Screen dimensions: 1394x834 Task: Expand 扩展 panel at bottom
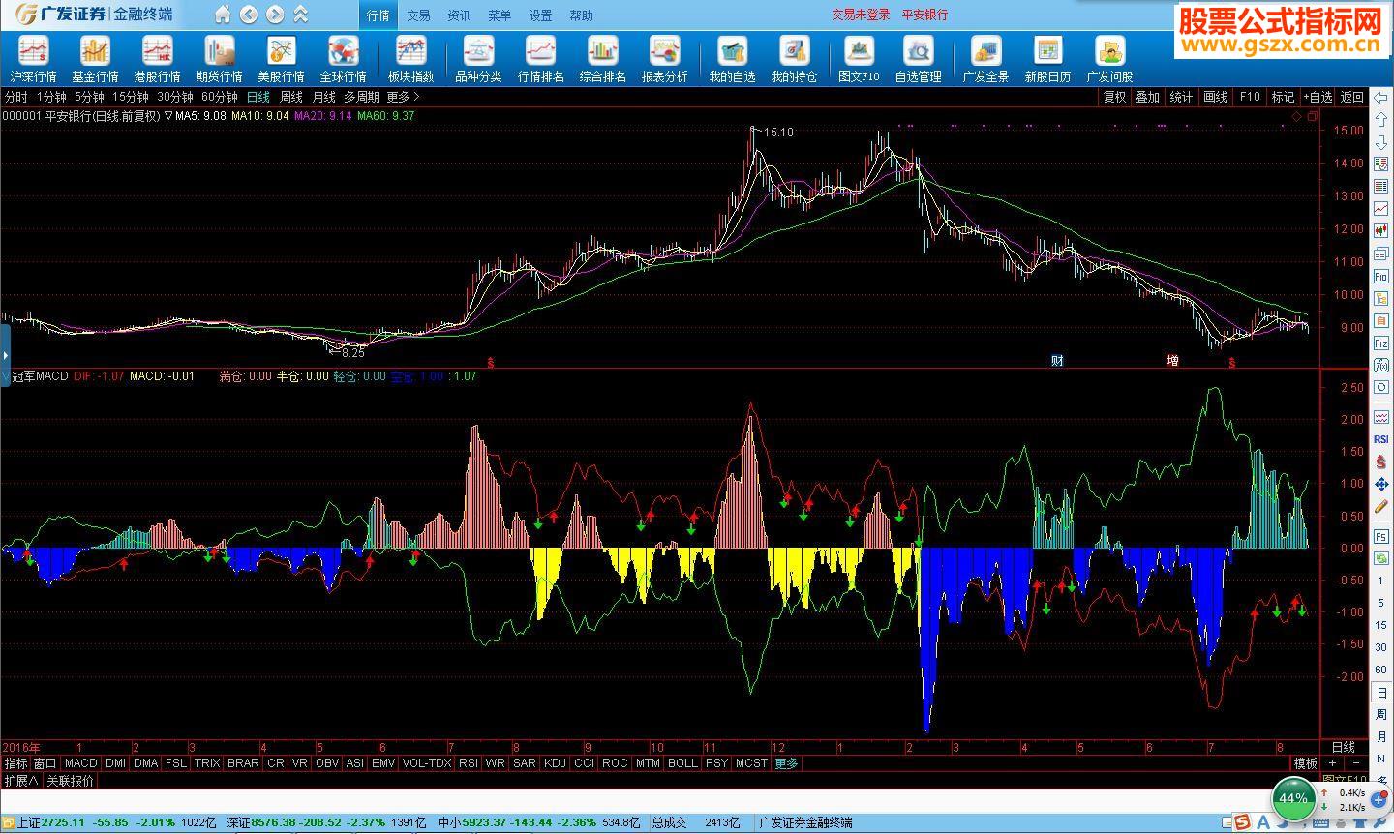click(x=20, y=781)
